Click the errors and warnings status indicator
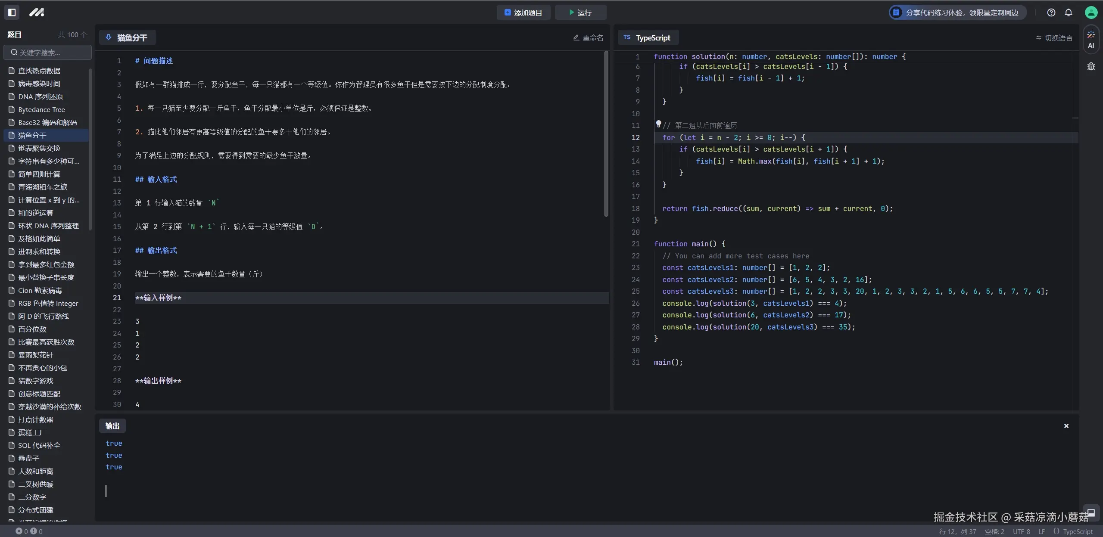 [x=29, y=531]
